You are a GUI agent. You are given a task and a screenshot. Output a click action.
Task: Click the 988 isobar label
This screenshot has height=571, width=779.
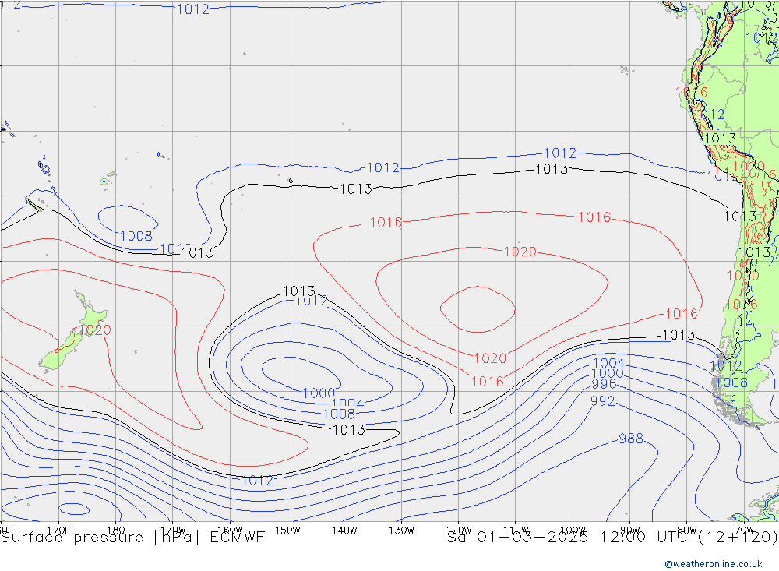[631, 439]
